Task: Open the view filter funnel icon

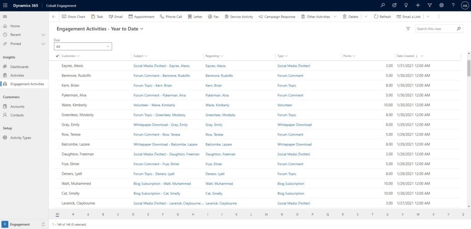Action: point(408,29)
